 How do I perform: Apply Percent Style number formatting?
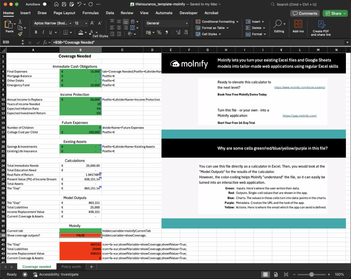point(159,32)
